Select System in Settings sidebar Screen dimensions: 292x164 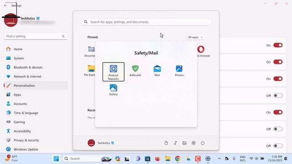[x=36, y=58]
